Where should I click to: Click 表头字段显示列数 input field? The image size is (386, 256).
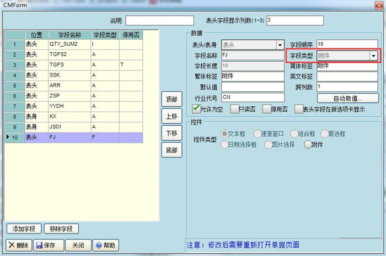[x=295, y=20]
